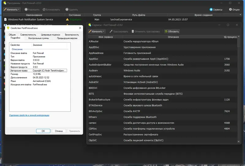Close the FortFirewall.exe properties dialog
The width and height of the screenshot is (245, 166).
tap(80, 28)
